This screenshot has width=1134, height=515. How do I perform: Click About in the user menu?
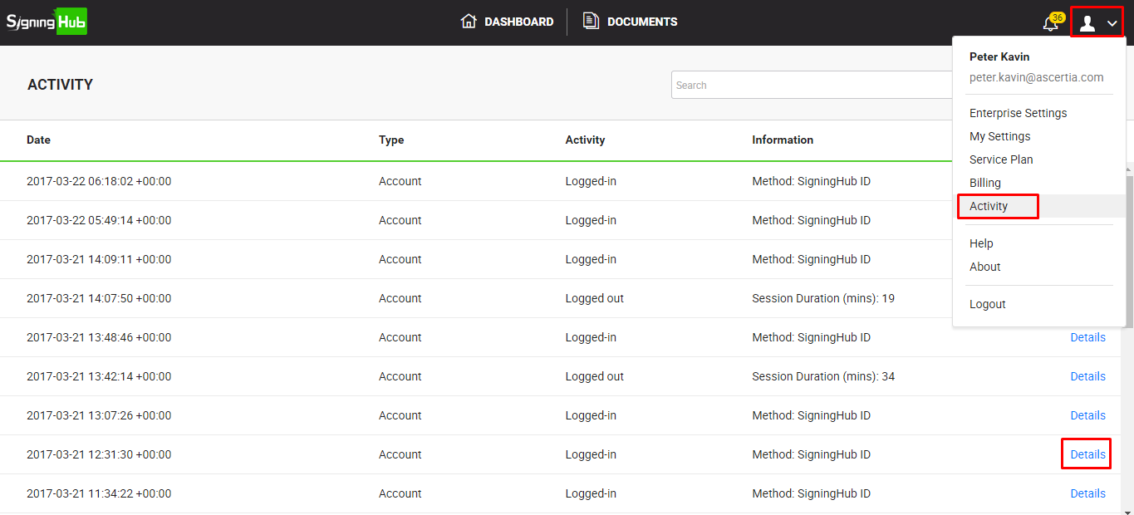click(x=984, y=267)
